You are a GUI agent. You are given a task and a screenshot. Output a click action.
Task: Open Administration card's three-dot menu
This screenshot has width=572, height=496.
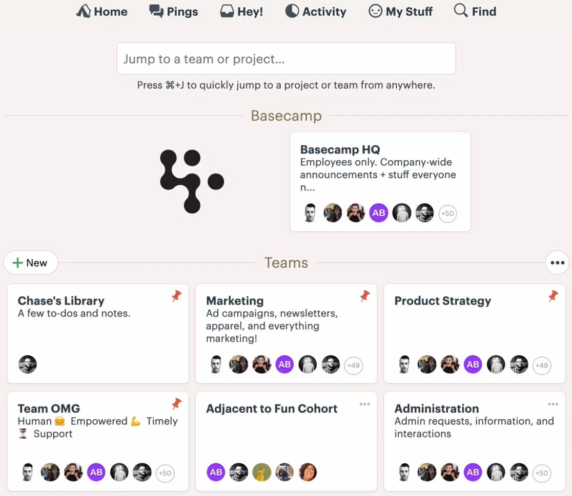pos(553,404)
